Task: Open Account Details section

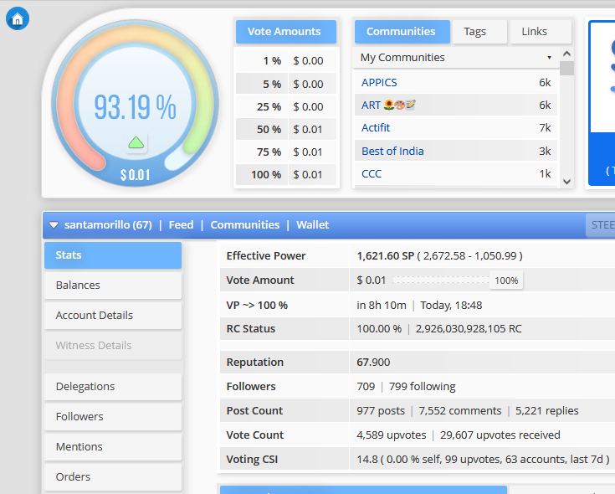Action: point(113,316)
